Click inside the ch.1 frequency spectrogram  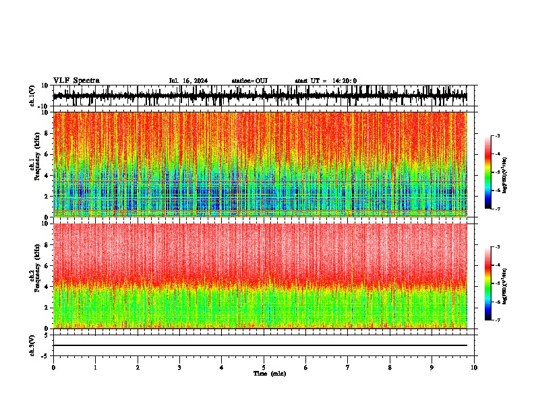point(260,164)
